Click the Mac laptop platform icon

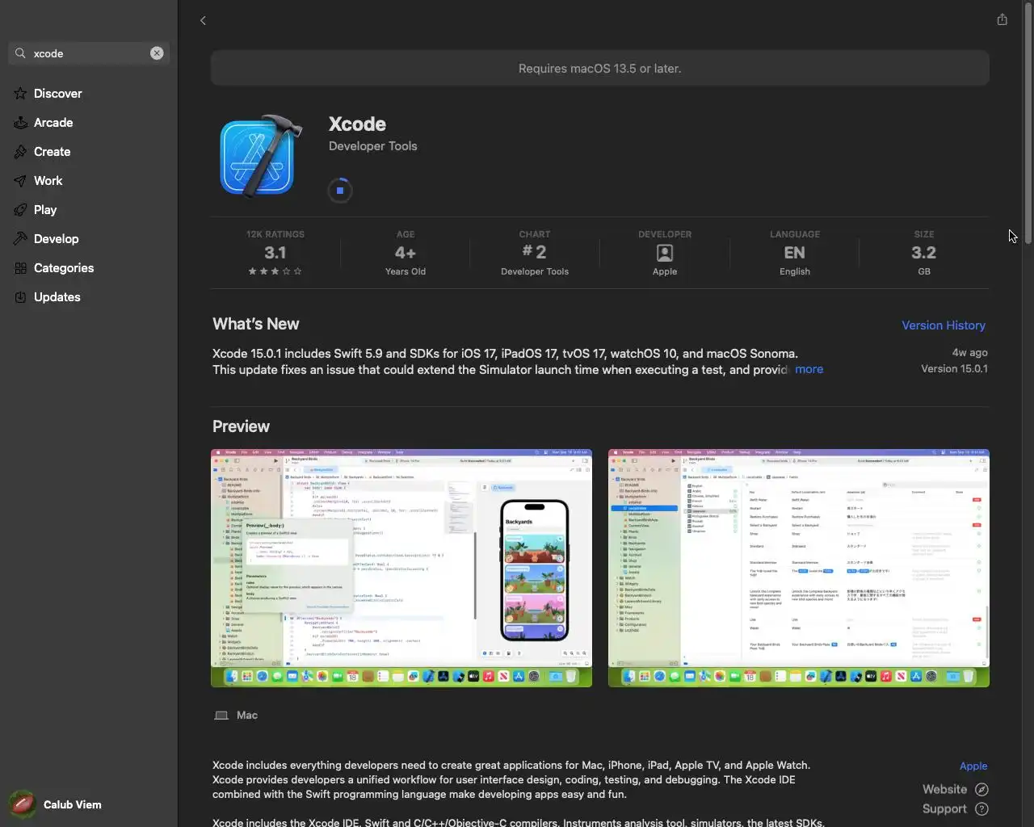point(221,716)
